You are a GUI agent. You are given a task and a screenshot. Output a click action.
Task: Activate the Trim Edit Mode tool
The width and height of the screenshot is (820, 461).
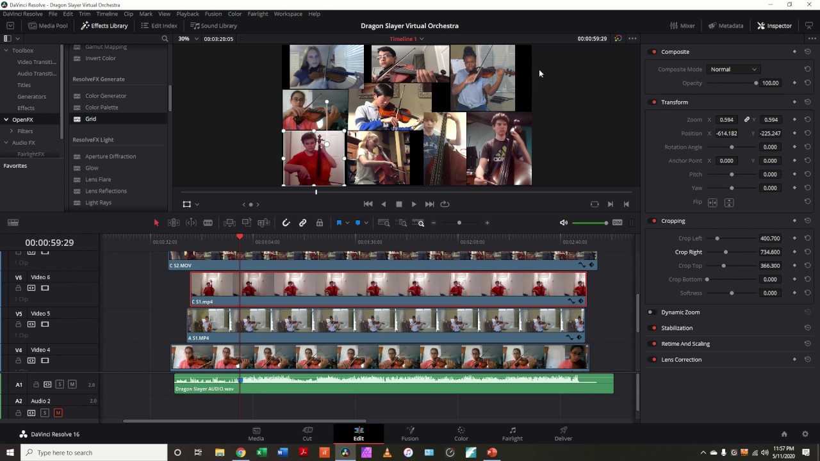(x=174, y=223)
